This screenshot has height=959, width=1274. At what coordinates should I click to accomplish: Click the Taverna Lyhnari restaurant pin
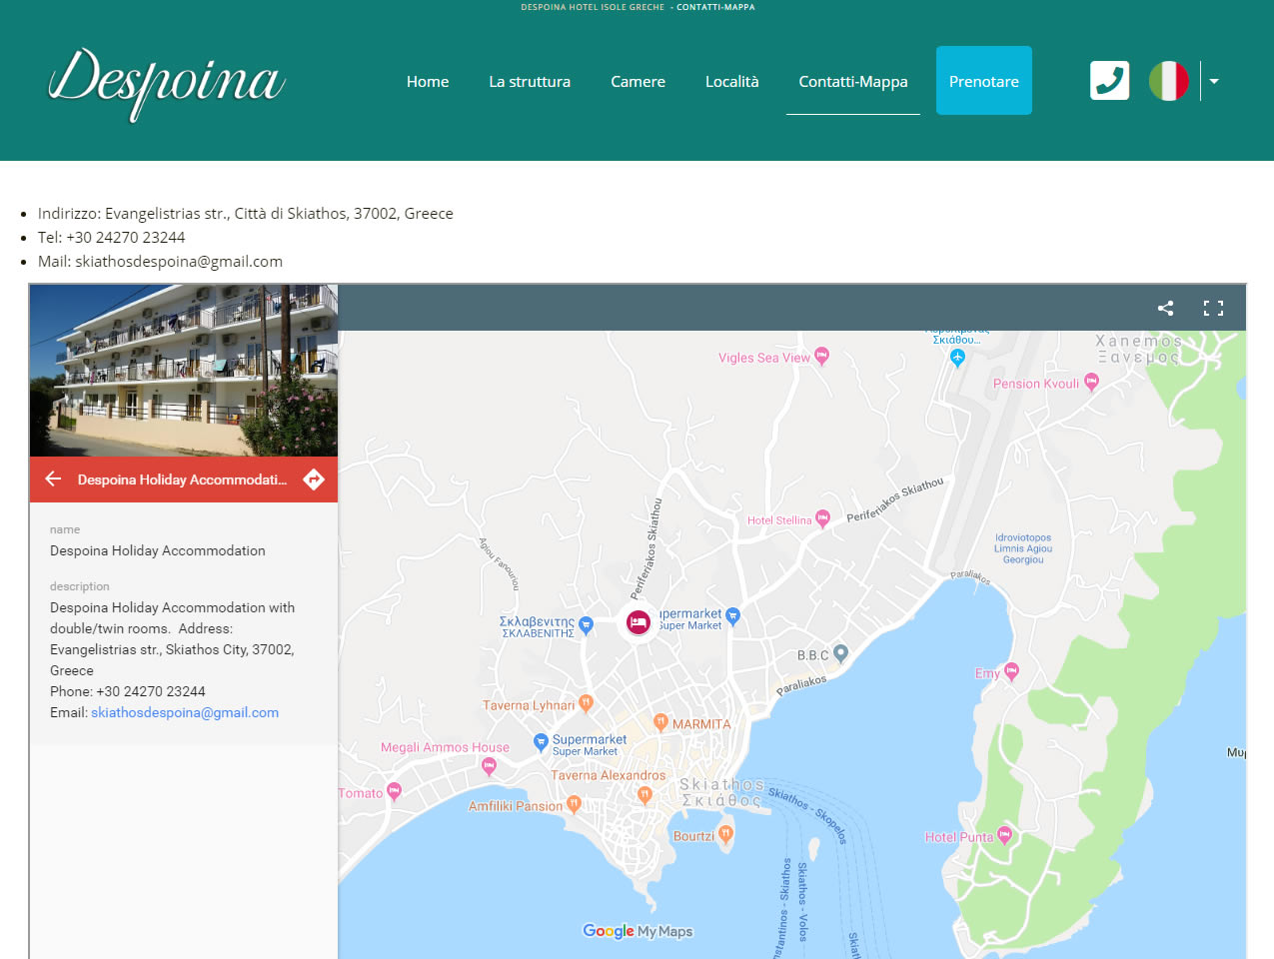(586, 703)
